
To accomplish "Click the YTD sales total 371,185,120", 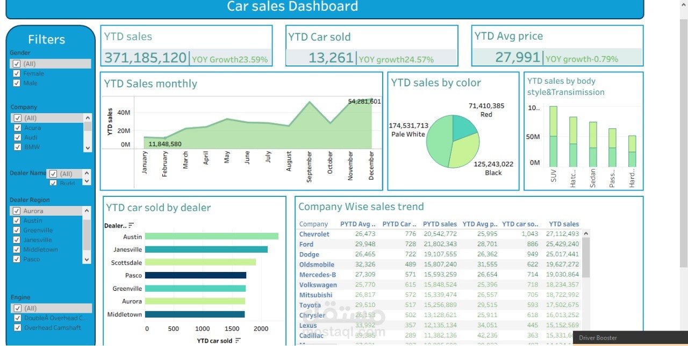I will tap(145, 58).
